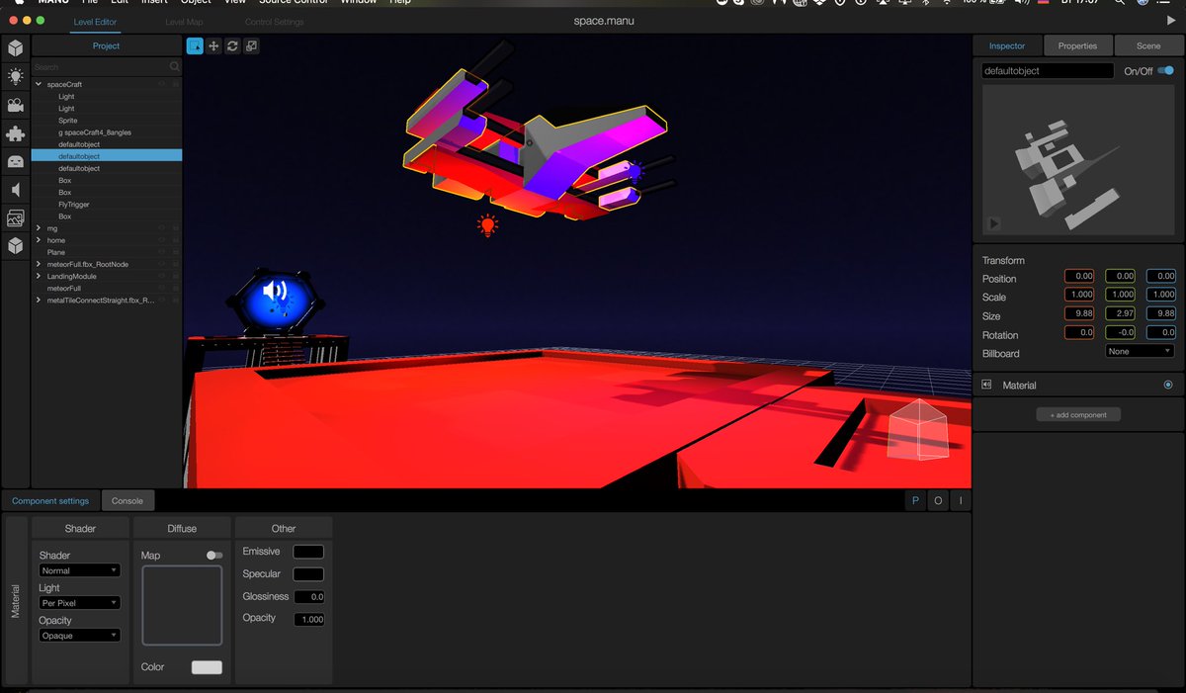Toggle the On/Off switch for defaultobject
Image resolution: width=1186 pixels, height=693 pixels.
click(1166, 71)
